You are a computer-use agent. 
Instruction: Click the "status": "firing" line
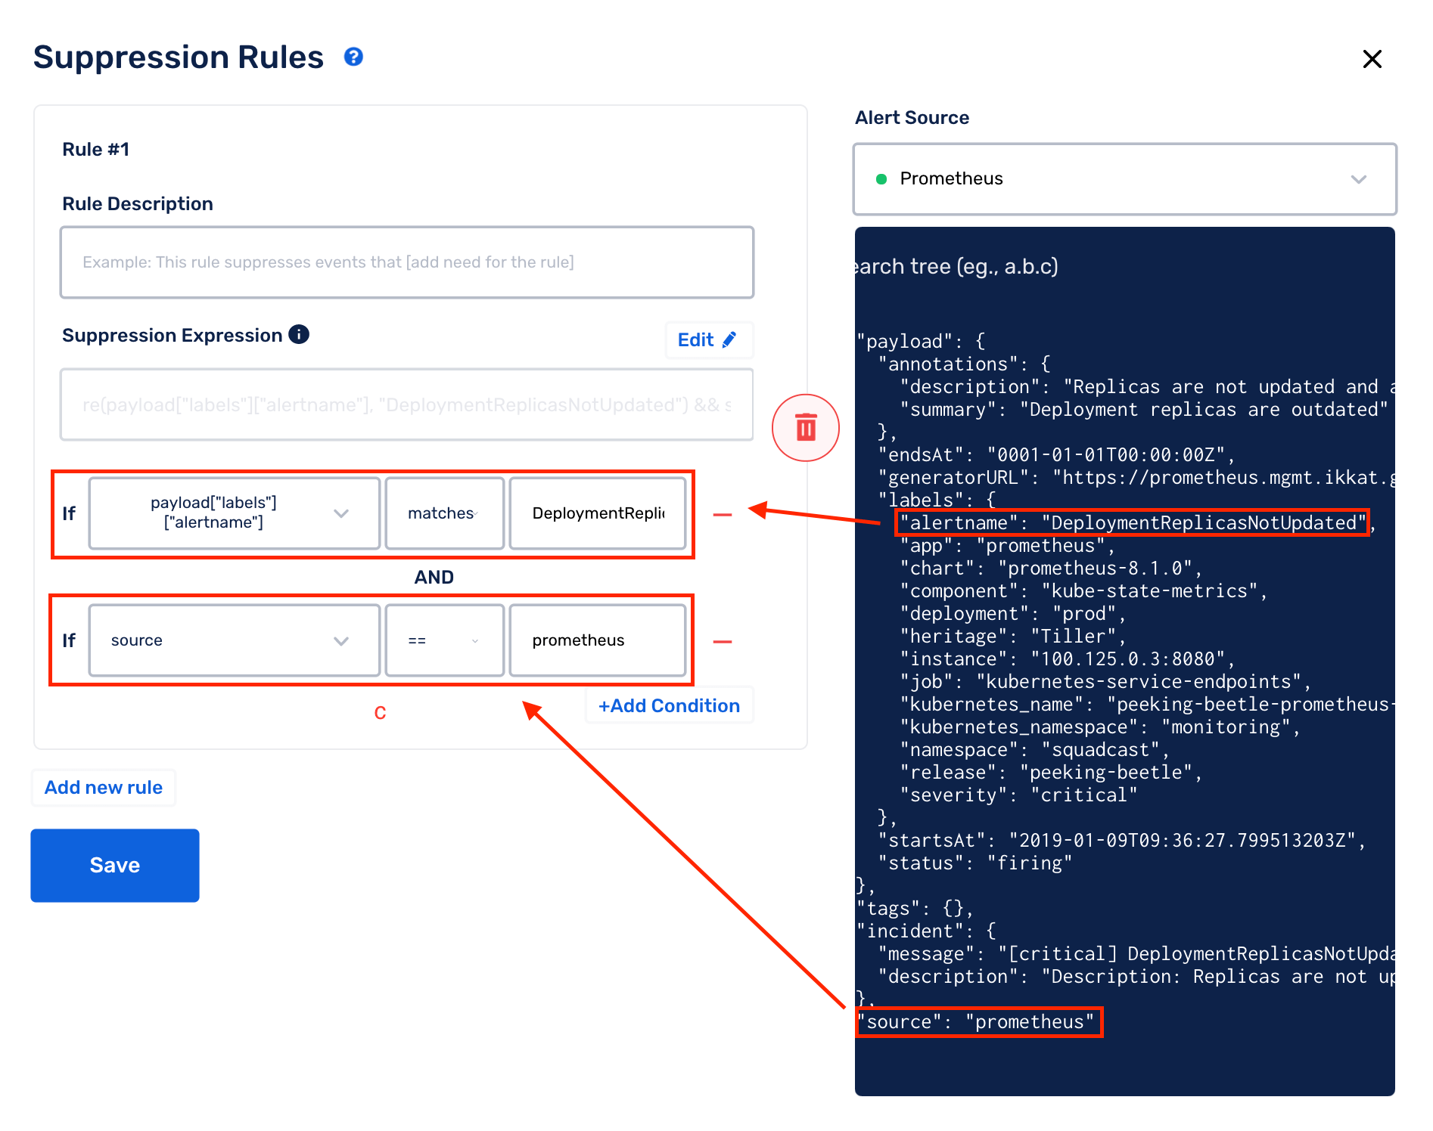click(x=975, y=863)
